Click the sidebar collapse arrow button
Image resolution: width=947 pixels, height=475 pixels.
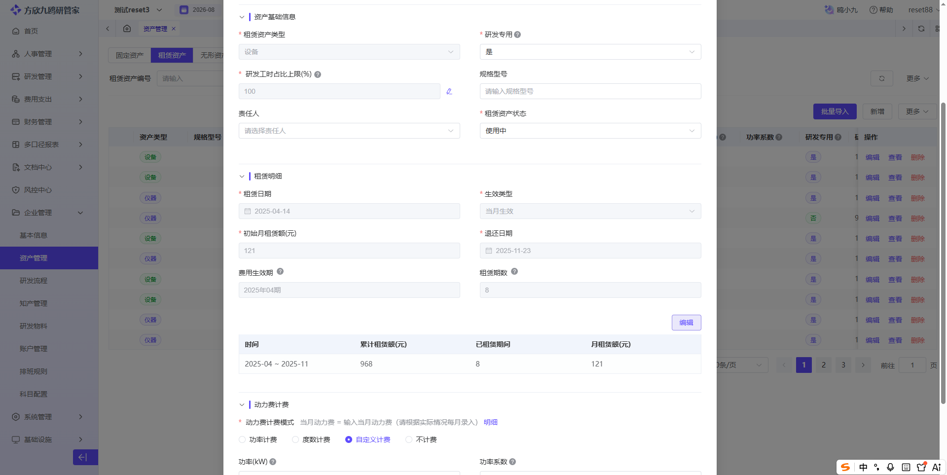coord(85,457)
